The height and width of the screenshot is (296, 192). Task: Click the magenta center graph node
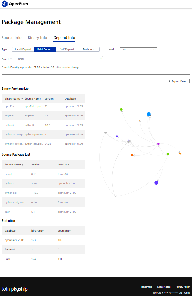(158, 144)
